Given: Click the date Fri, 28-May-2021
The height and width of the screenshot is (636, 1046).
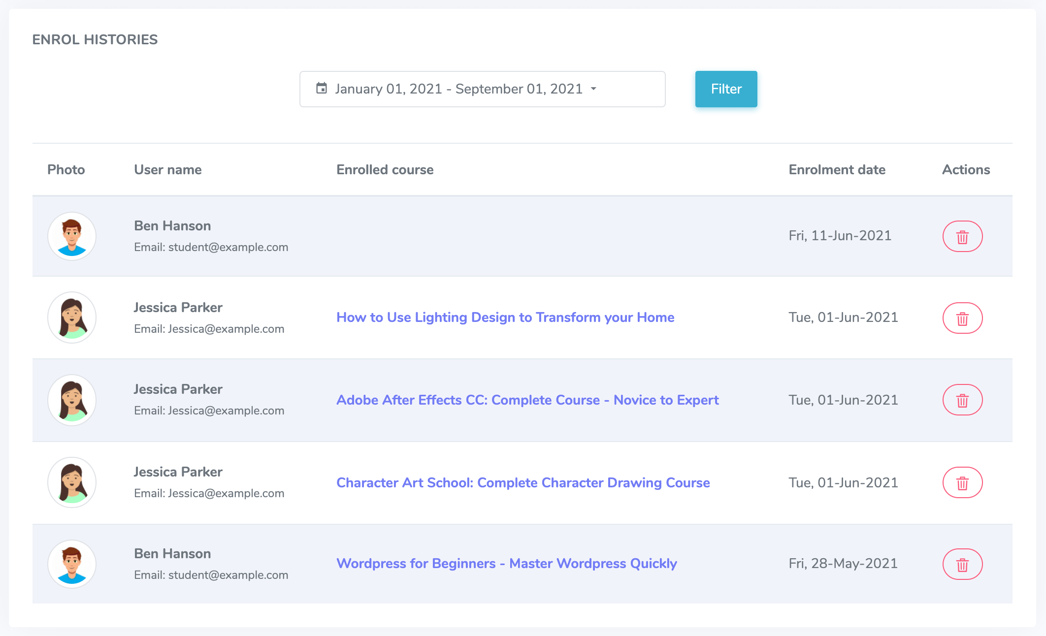Looking at the screenshot, I should coord(843,564).
